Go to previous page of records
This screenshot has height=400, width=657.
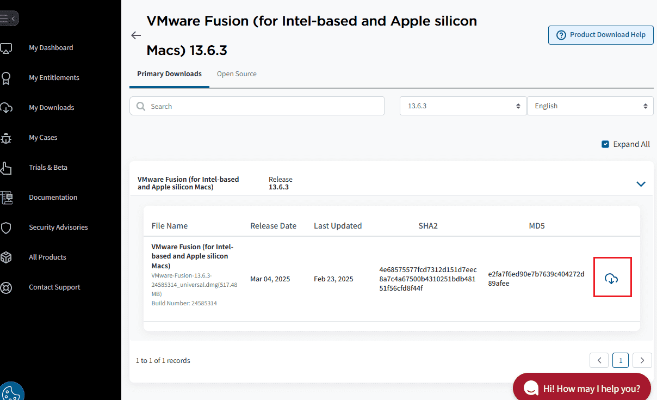click(599, 360)
